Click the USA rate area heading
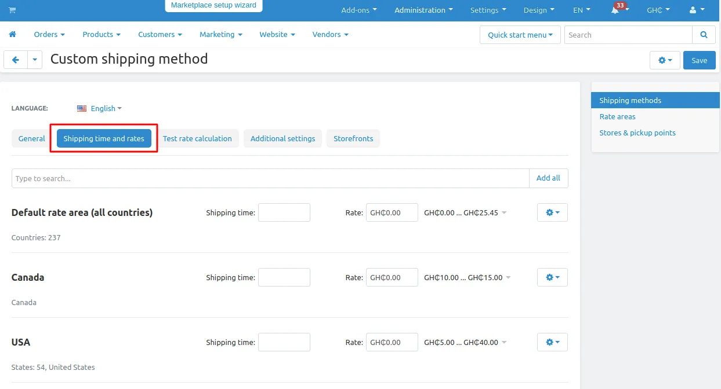This screenshot has width=721, height=389. [21, 342]
